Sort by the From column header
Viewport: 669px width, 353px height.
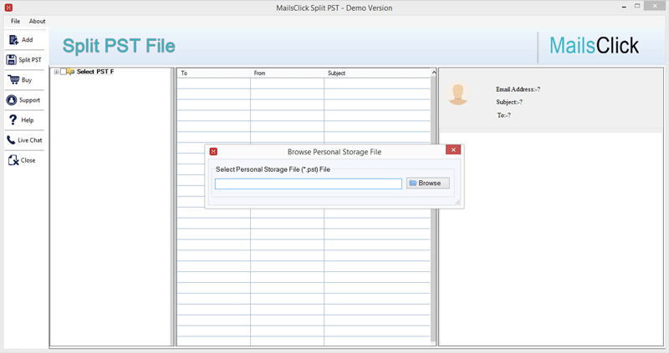pos(287,73)
